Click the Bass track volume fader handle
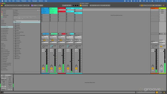Screen dimensions: 167x94 tap(62, 55)
